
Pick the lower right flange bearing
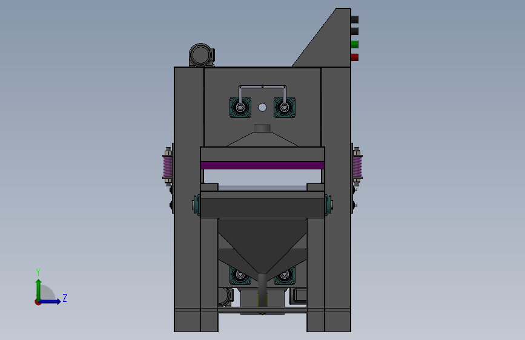(x=285, y=275)
